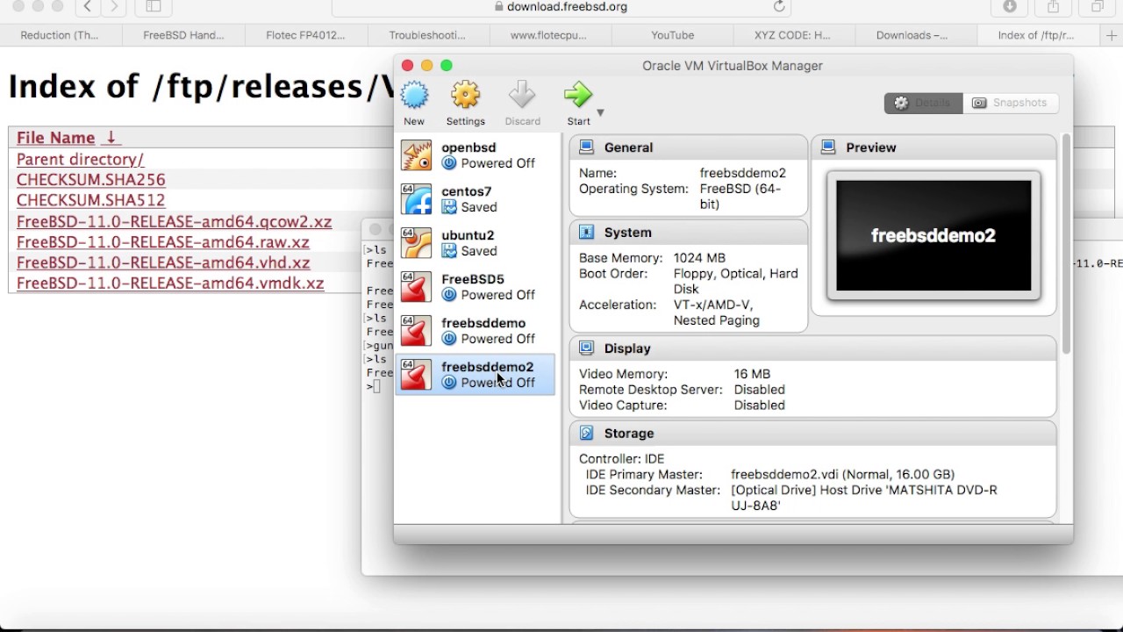
Task: Open a new Safari tab with plus
Action: point(1112,35)
